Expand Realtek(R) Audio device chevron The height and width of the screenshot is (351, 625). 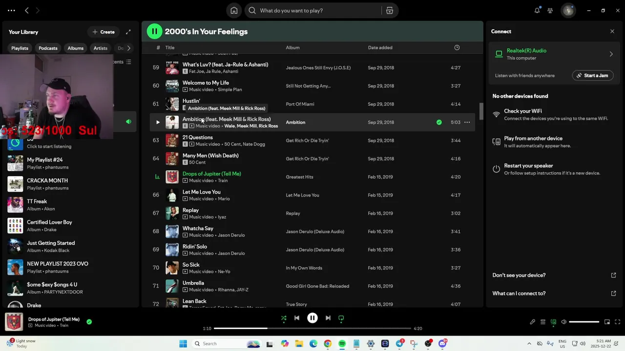pos(611,54)
